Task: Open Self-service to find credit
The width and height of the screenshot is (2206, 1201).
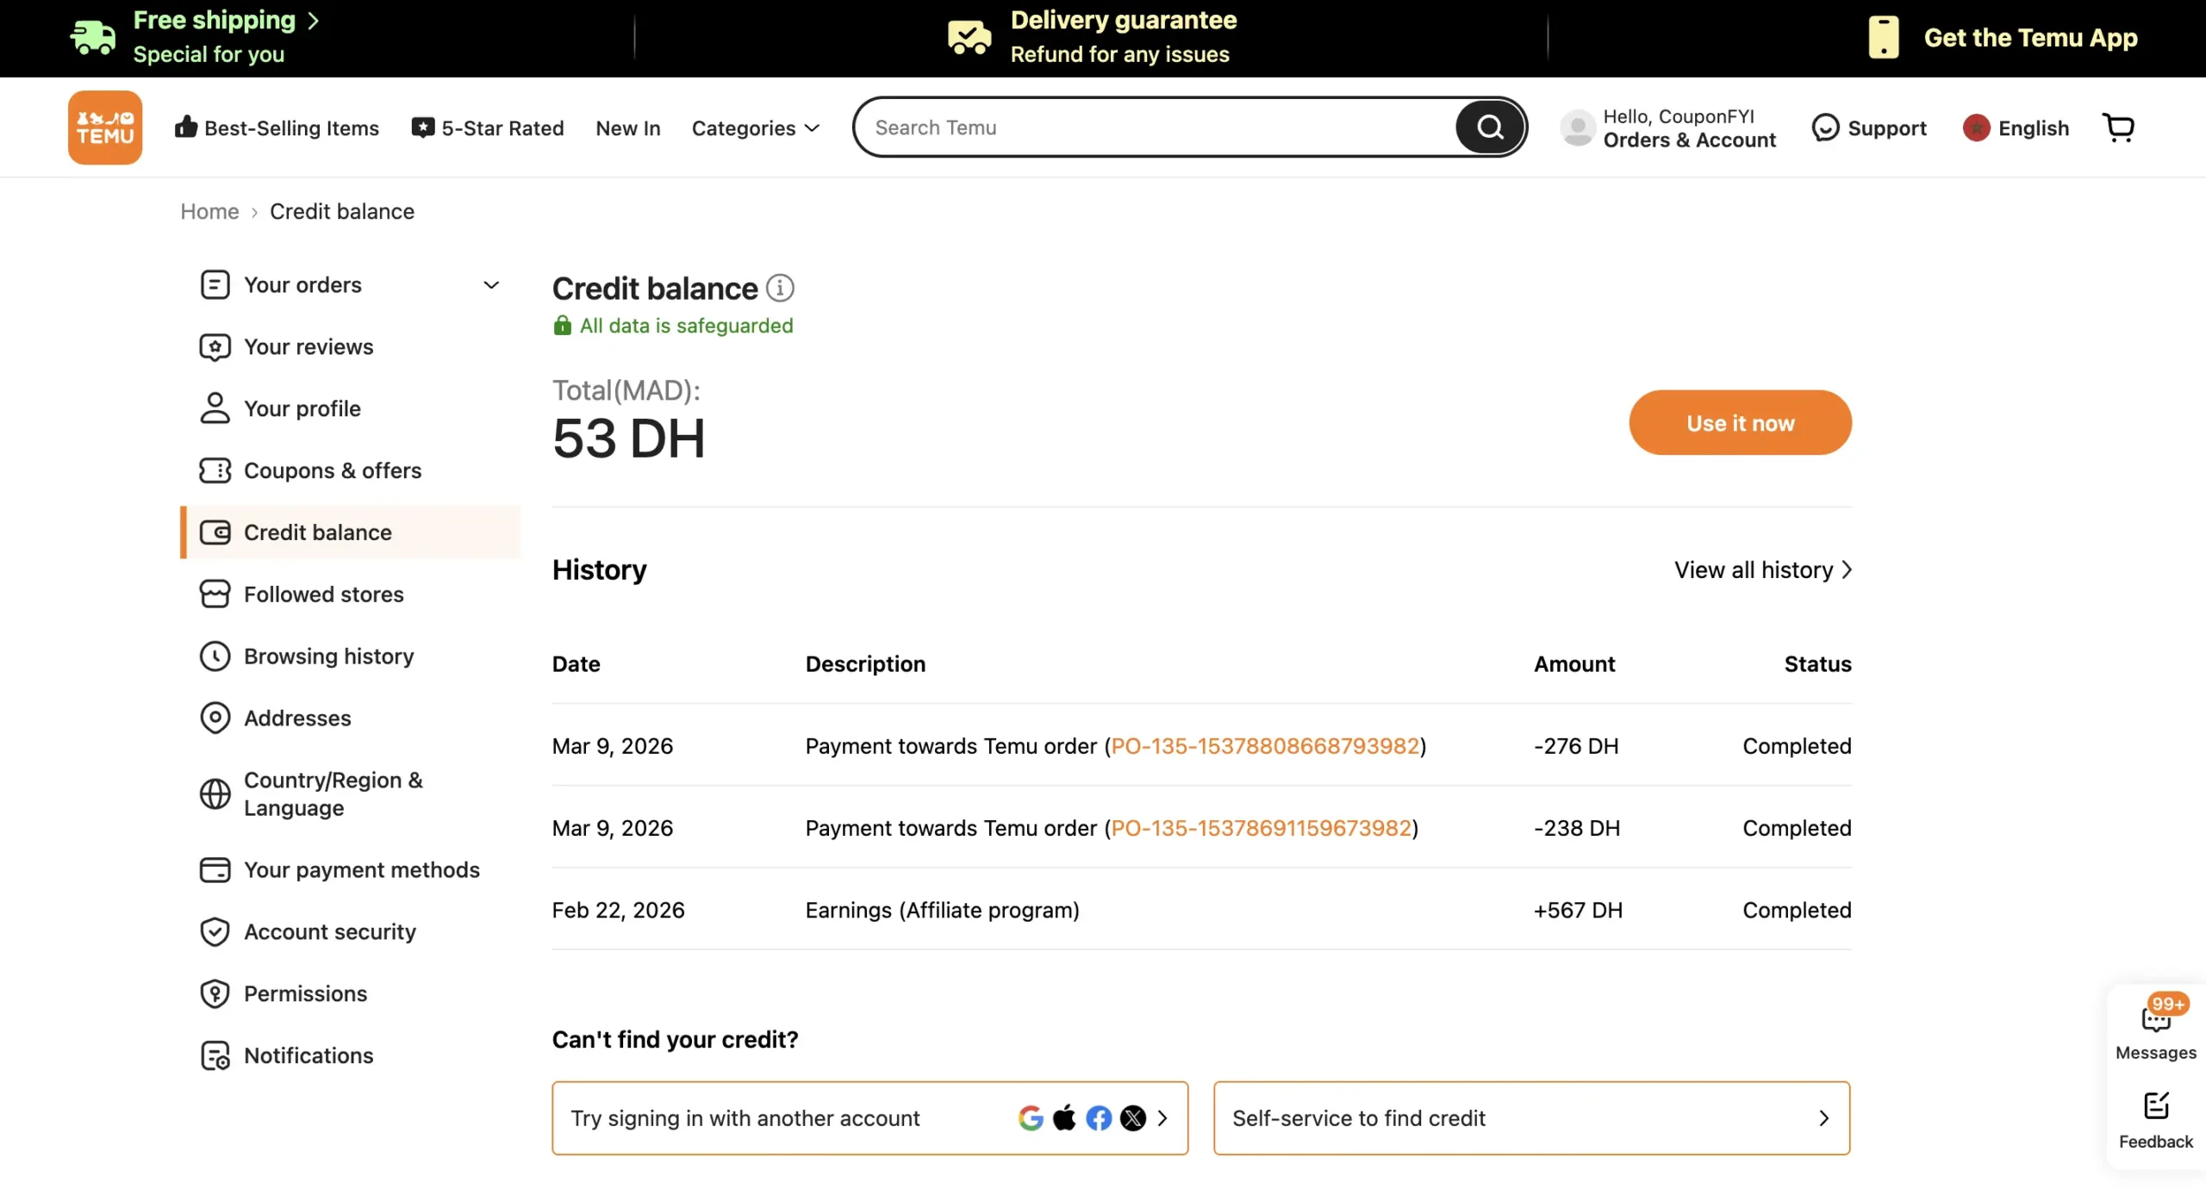Action: tap(1531, 1118)
